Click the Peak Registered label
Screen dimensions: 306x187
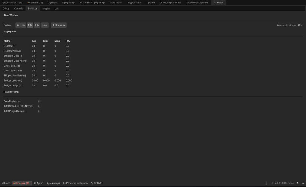[12, 101]
